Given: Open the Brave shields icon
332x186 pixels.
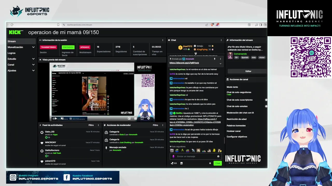Looking at the screenshot, I should click(x=212, y=25).
